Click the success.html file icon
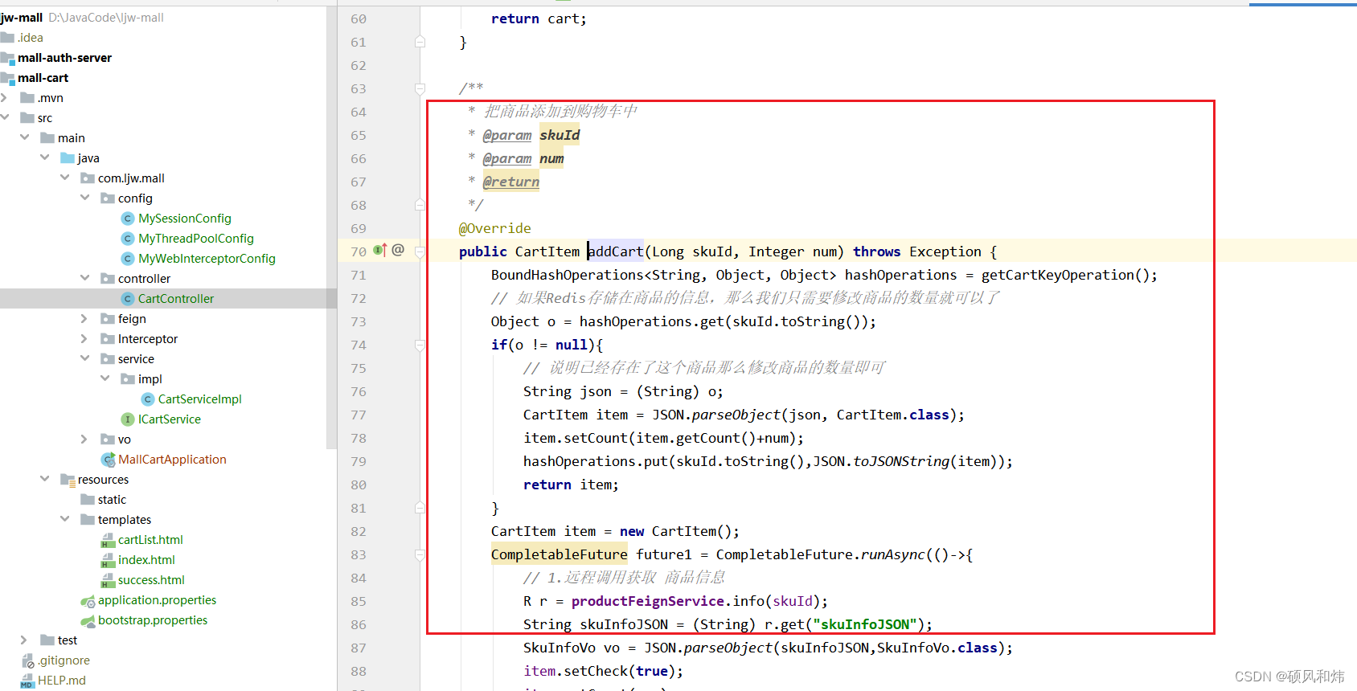This screenshot has width=1357, height=691. [108, 580]
